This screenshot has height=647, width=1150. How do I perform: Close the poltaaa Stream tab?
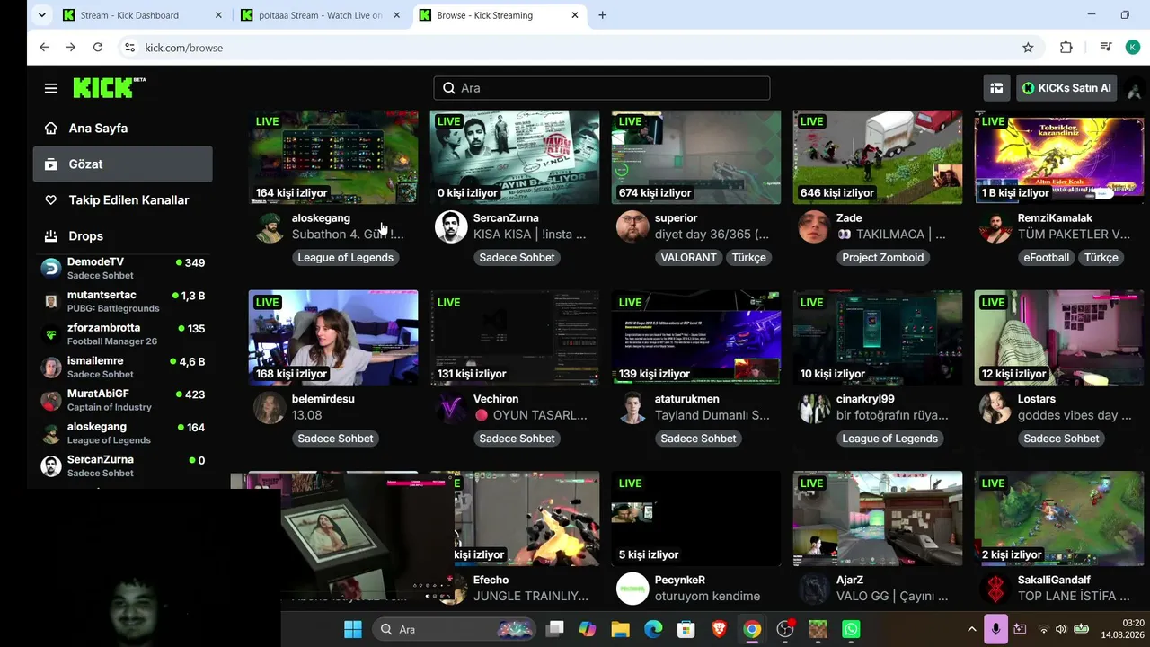tap(396, 15)
